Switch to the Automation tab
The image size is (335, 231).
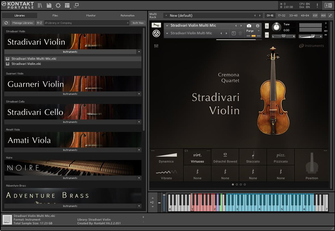tap(127, 15)
